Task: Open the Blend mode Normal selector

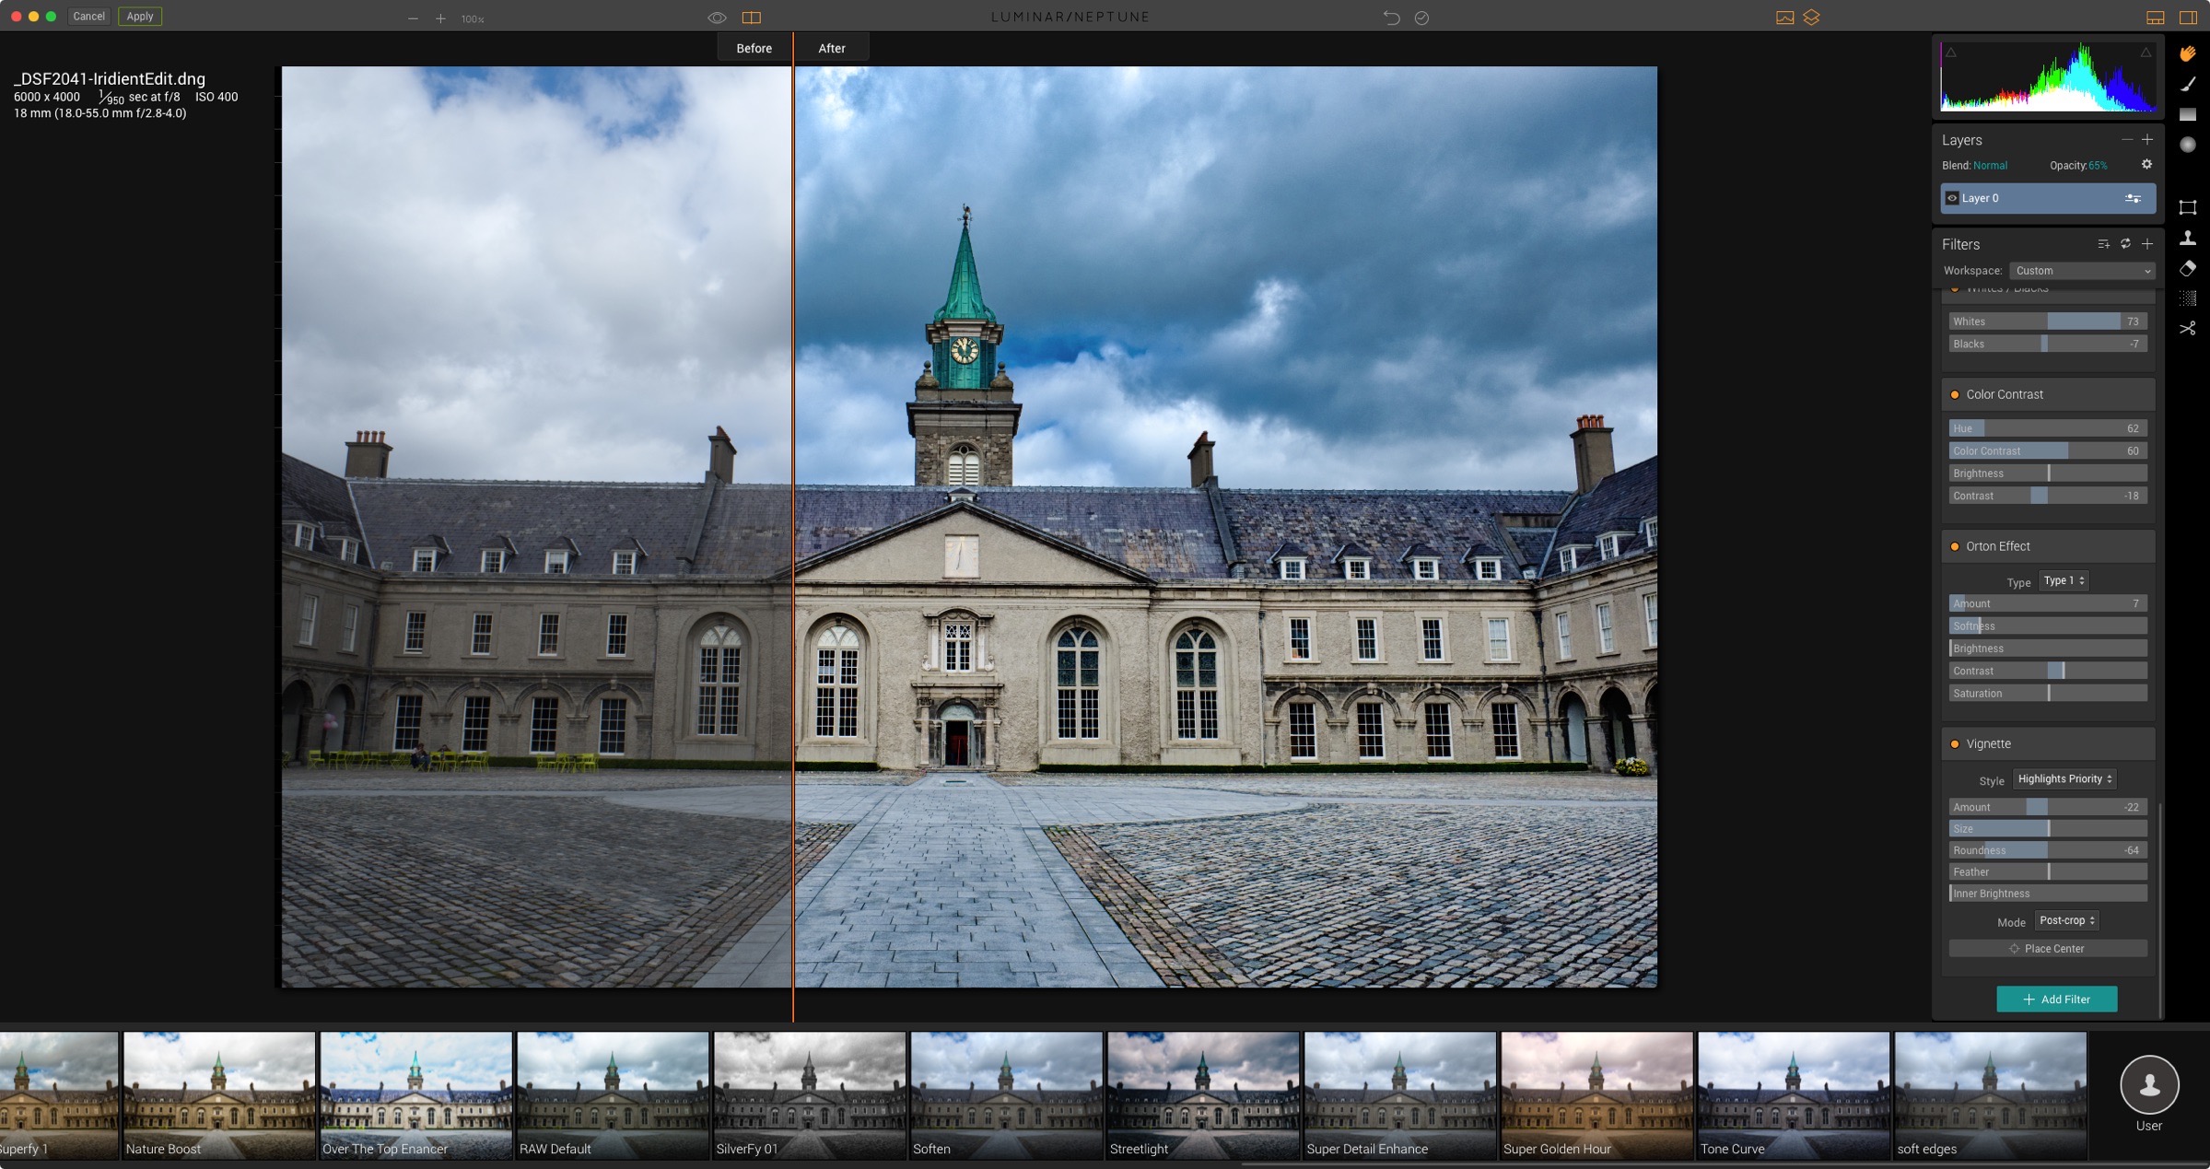Action: coord(1990,166)
